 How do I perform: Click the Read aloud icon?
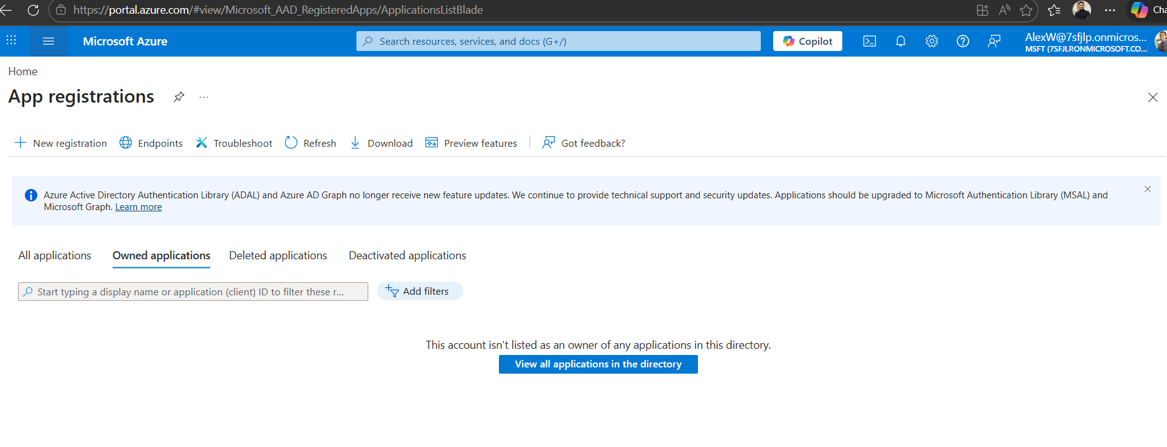(1004, 10)
